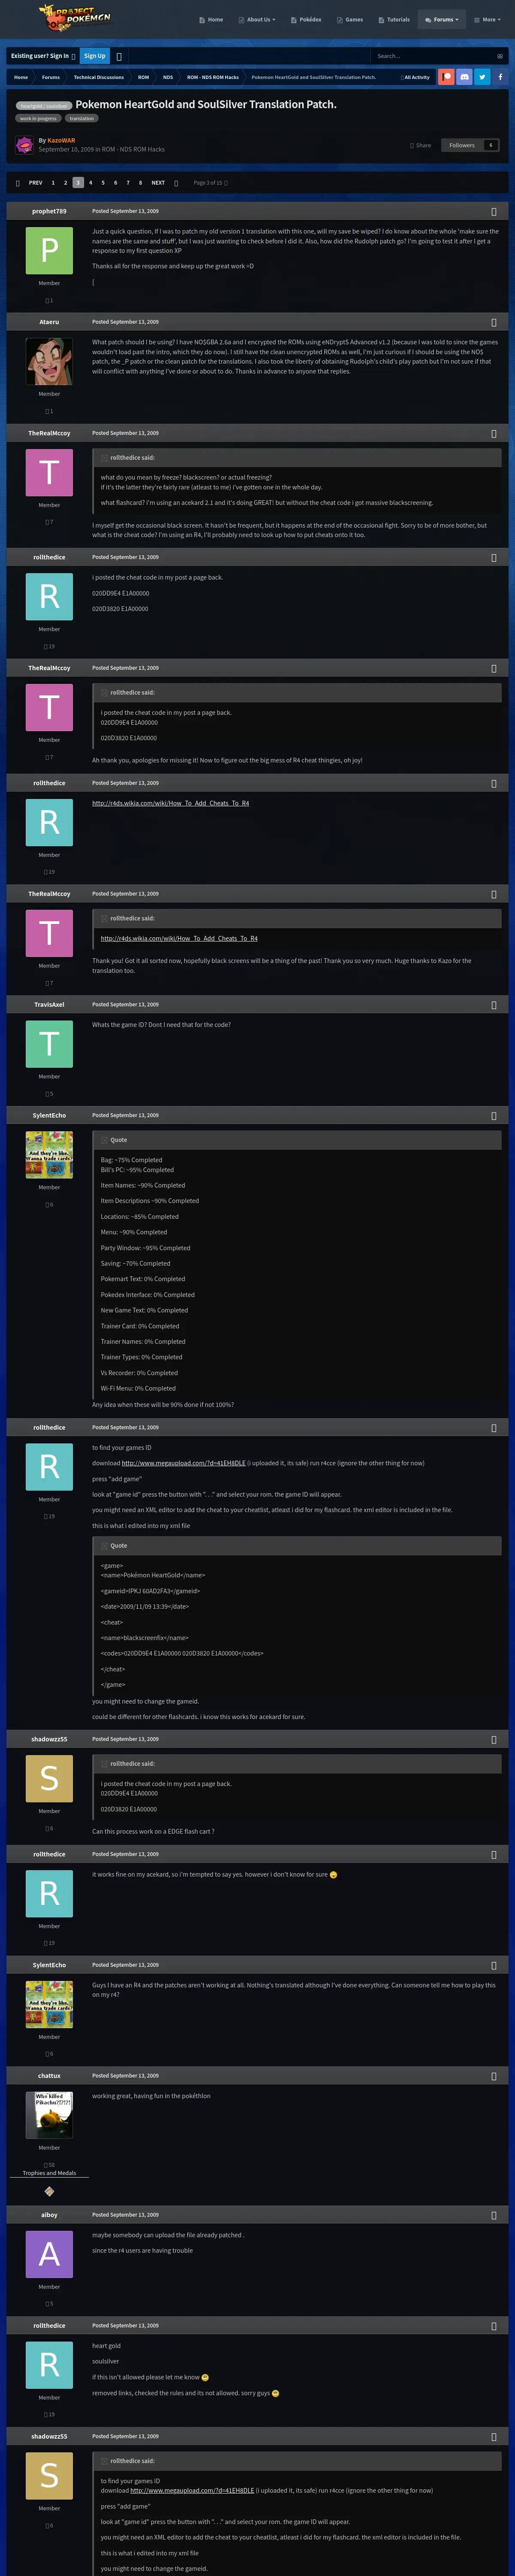Image resolution: width=515 pixels, height=2576 pixels.
Task: Click the Ataeru username header
Action: point(49,322)
